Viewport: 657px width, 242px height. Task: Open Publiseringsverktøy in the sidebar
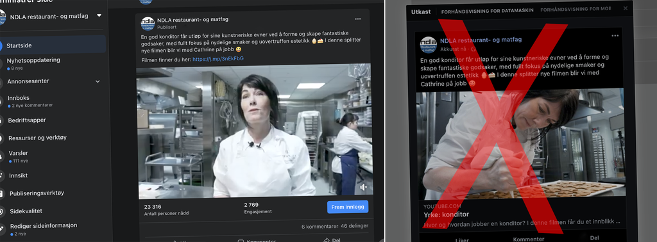point(37,193)
